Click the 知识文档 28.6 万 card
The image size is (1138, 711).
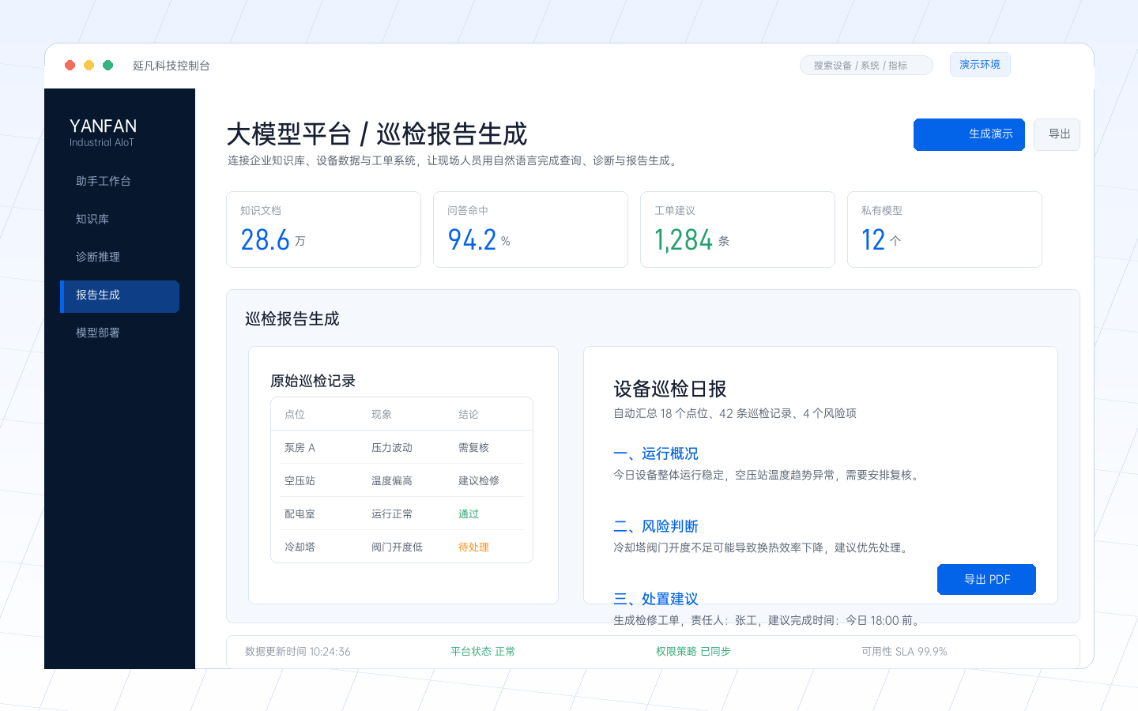pos(323,229)
